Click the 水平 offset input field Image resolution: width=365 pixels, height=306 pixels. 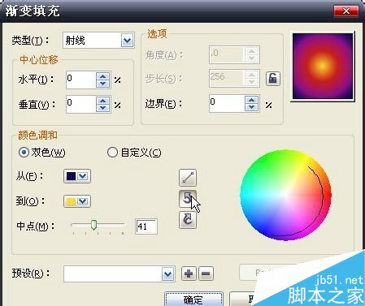pos(81,80)
